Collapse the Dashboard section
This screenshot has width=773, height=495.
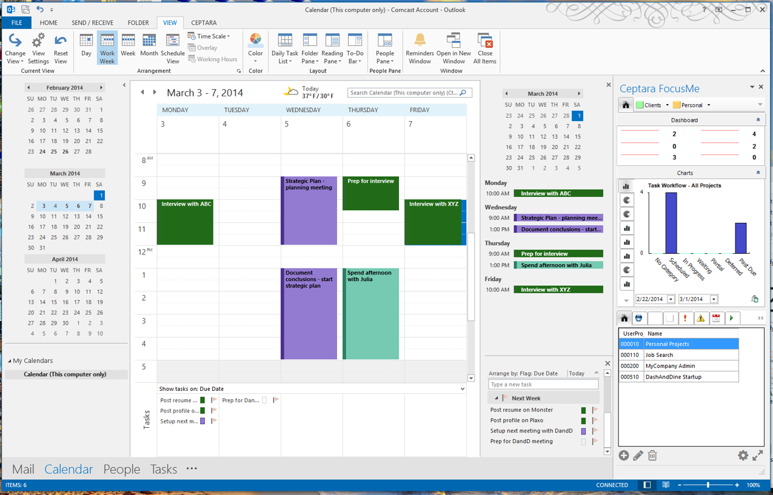[x=757, y=120]
